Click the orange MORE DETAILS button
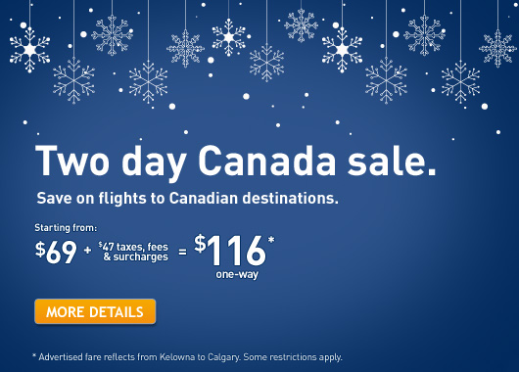The height and width of the screenshot is (372, 519). pyautogui.click(x=95, y=311)
